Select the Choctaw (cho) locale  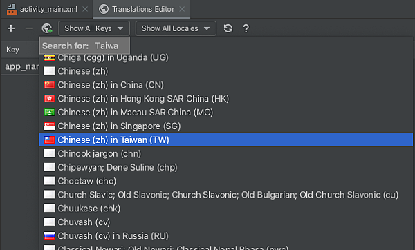point(226,181)
